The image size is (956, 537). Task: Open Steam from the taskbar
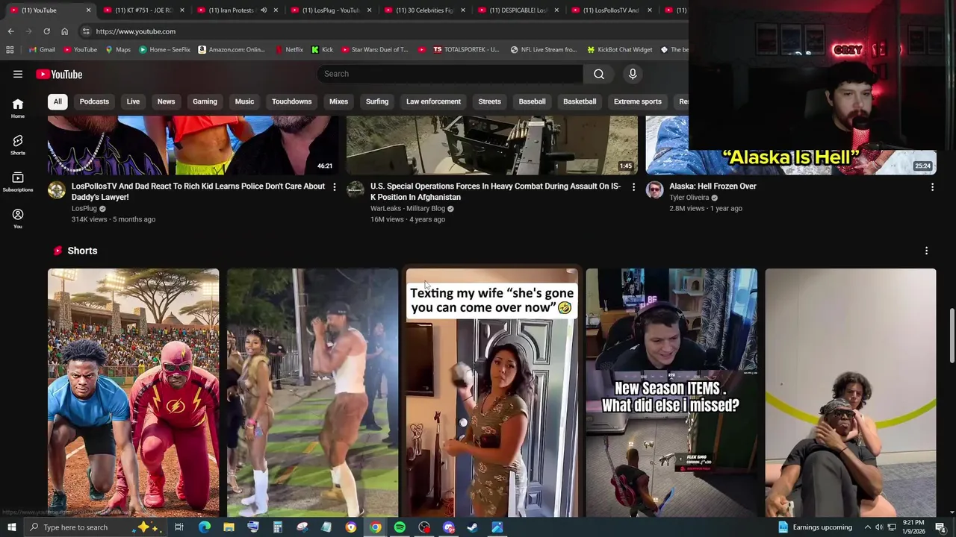(x=473, y=527)
